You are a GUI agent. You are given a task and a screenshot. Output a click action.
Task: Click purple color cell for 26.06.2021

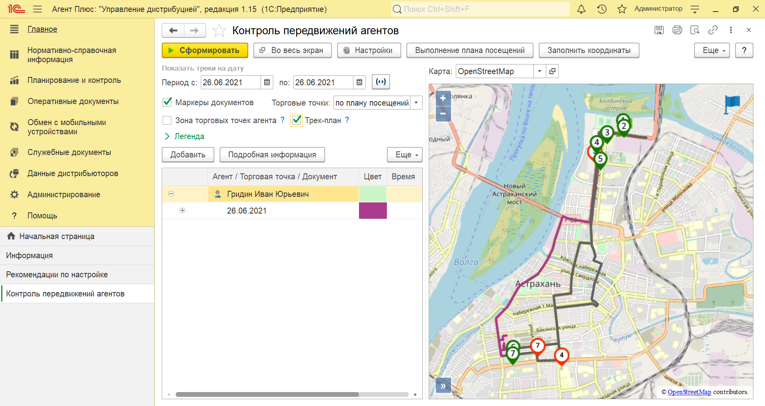click(373, 210)
